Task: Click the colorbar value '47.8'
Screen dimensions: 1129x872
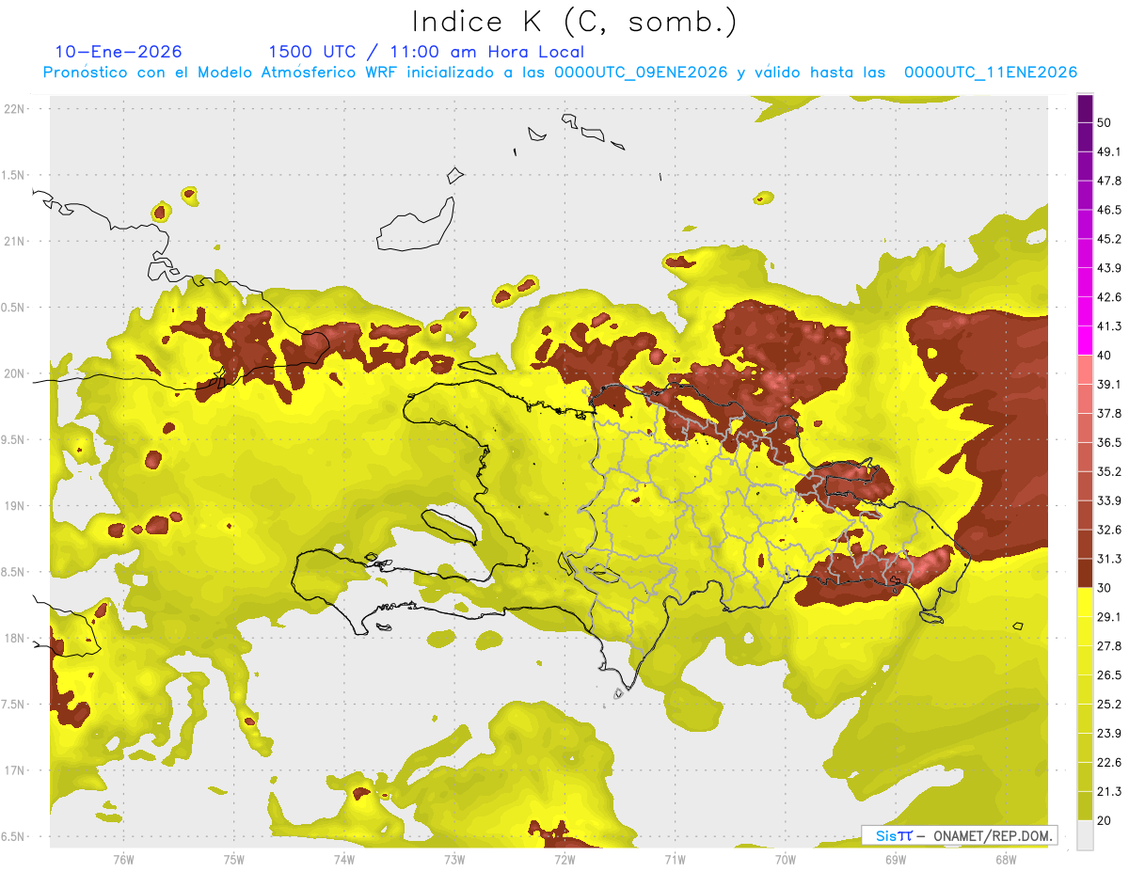Action: (x=1109, y=181)
